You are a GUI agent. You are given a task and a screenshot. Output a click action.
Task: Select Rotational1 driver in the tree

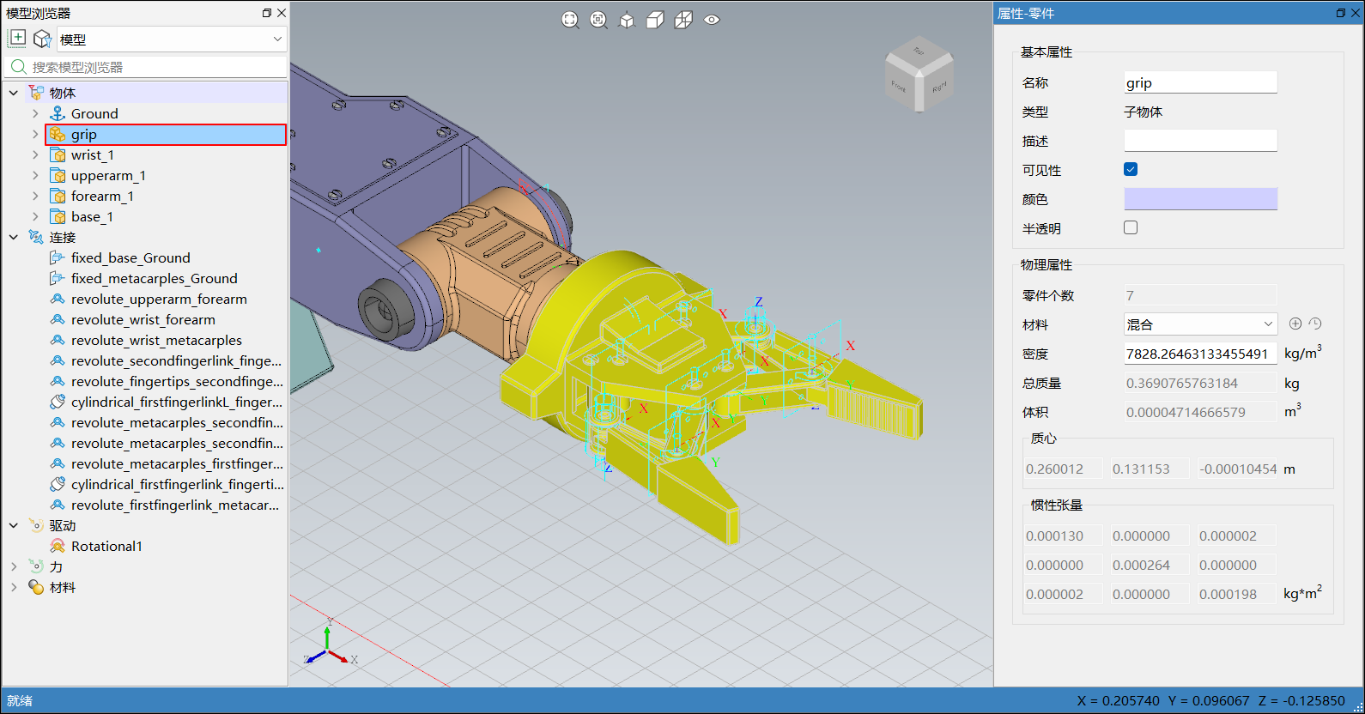point(106,546)
